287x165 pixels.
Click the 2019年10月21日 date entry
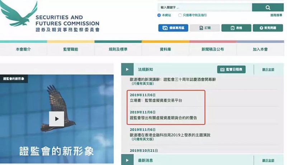[144, 151]
